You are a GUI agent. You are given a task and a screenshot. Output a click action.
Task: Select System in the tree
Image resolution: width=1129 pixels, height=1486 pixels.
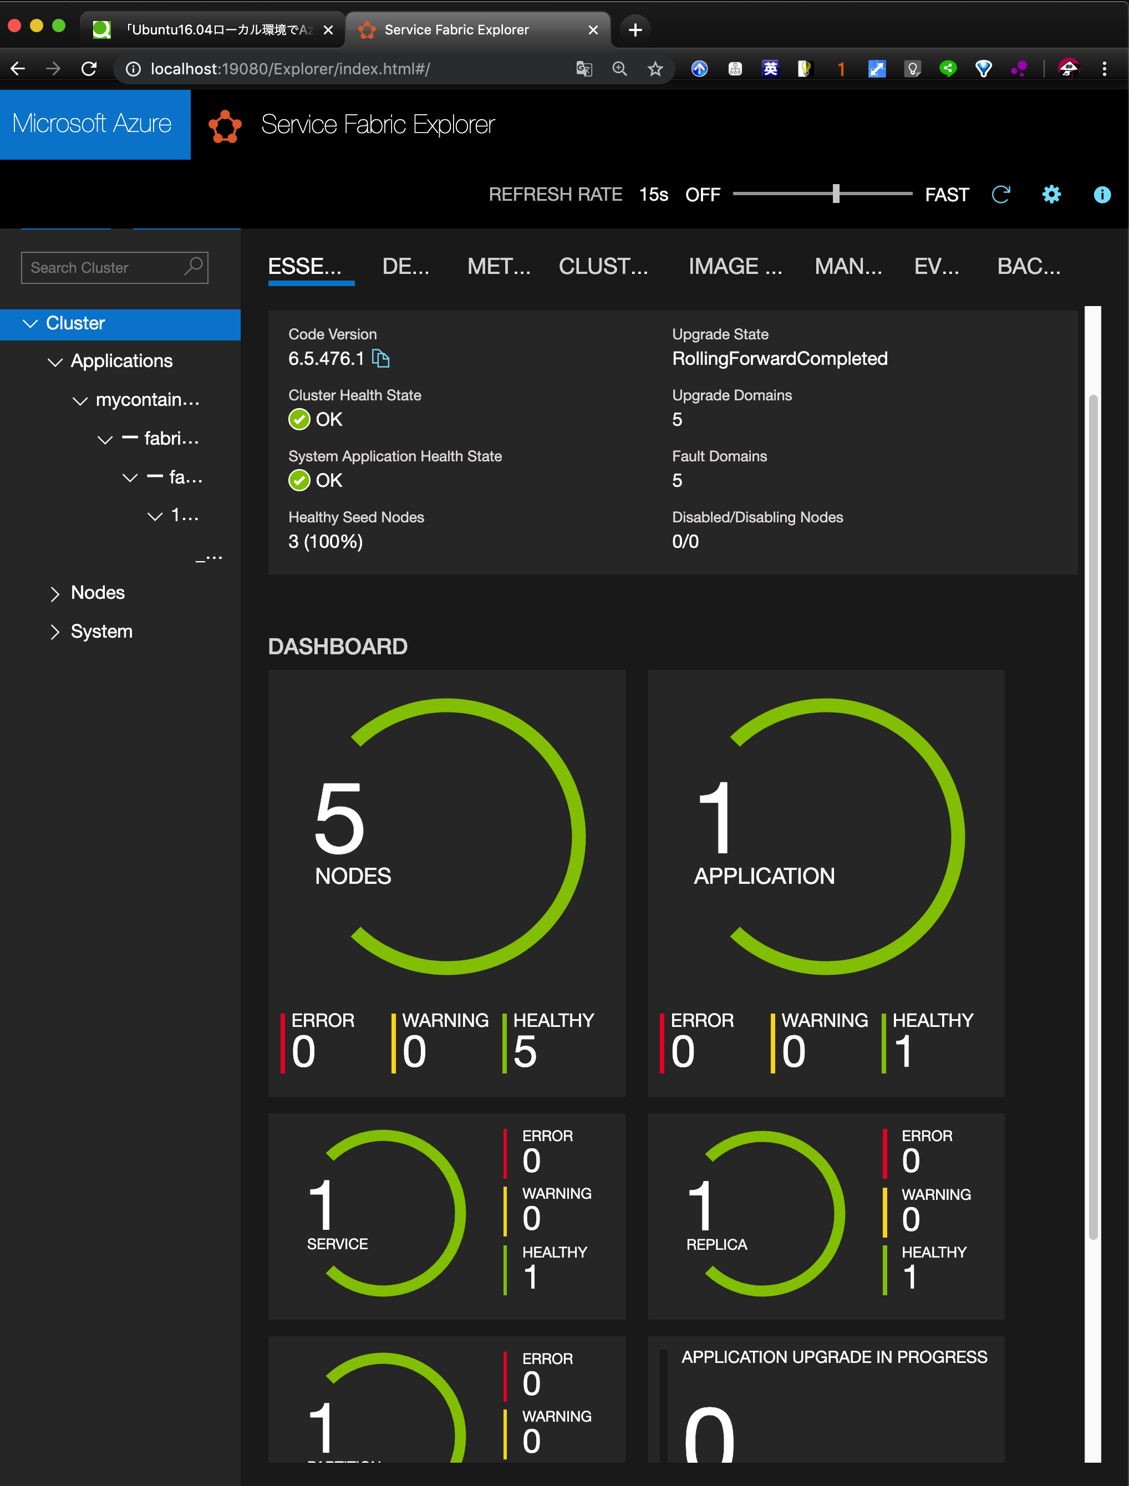pos(101,632)
